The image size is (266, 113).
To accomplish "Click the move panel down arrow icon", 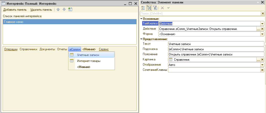I will pyautogui.click(x=64, y=10).
